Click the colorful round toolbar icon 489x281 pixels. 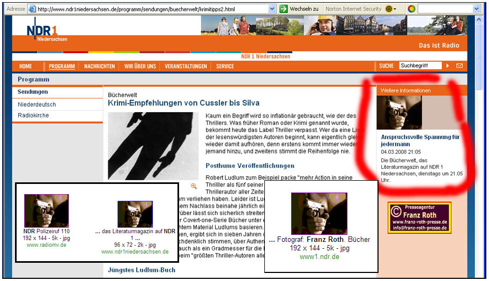tap(411, 9)
